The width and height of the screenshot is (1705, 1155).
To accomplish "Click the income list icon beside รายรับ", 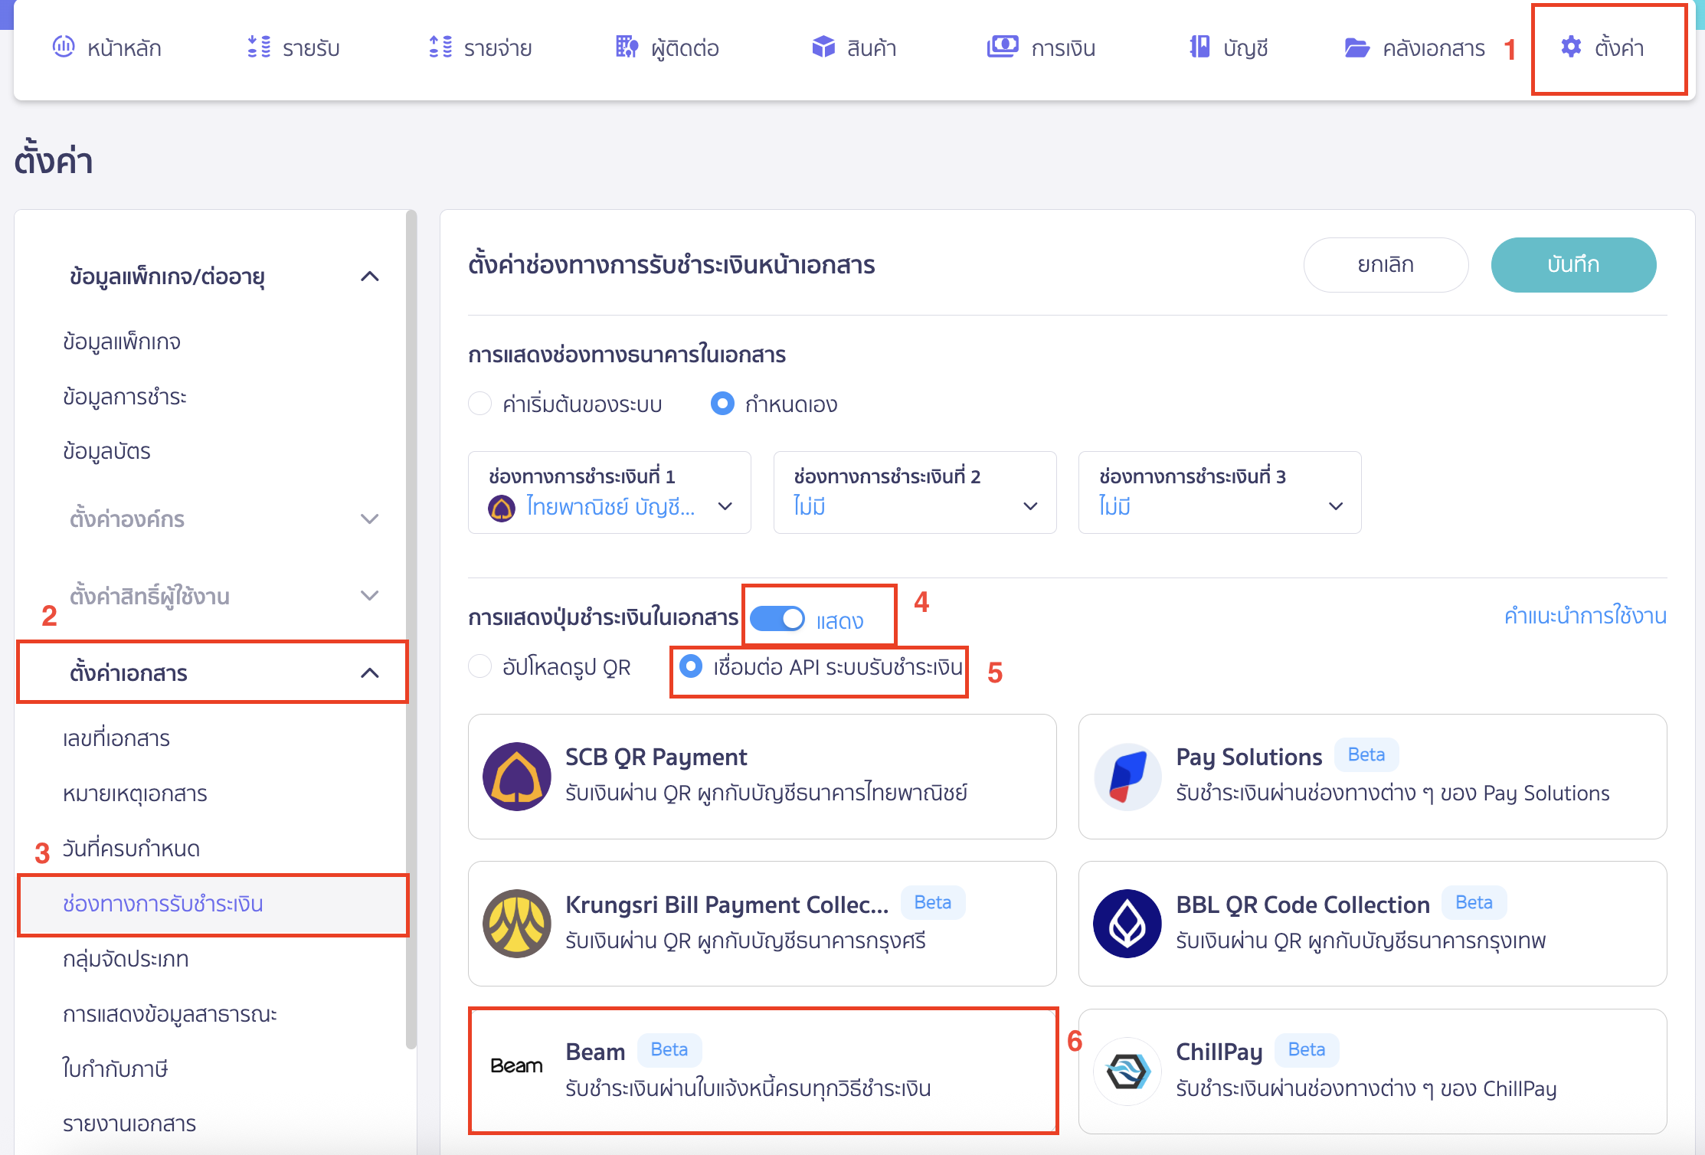I will [x=259, y=47].
